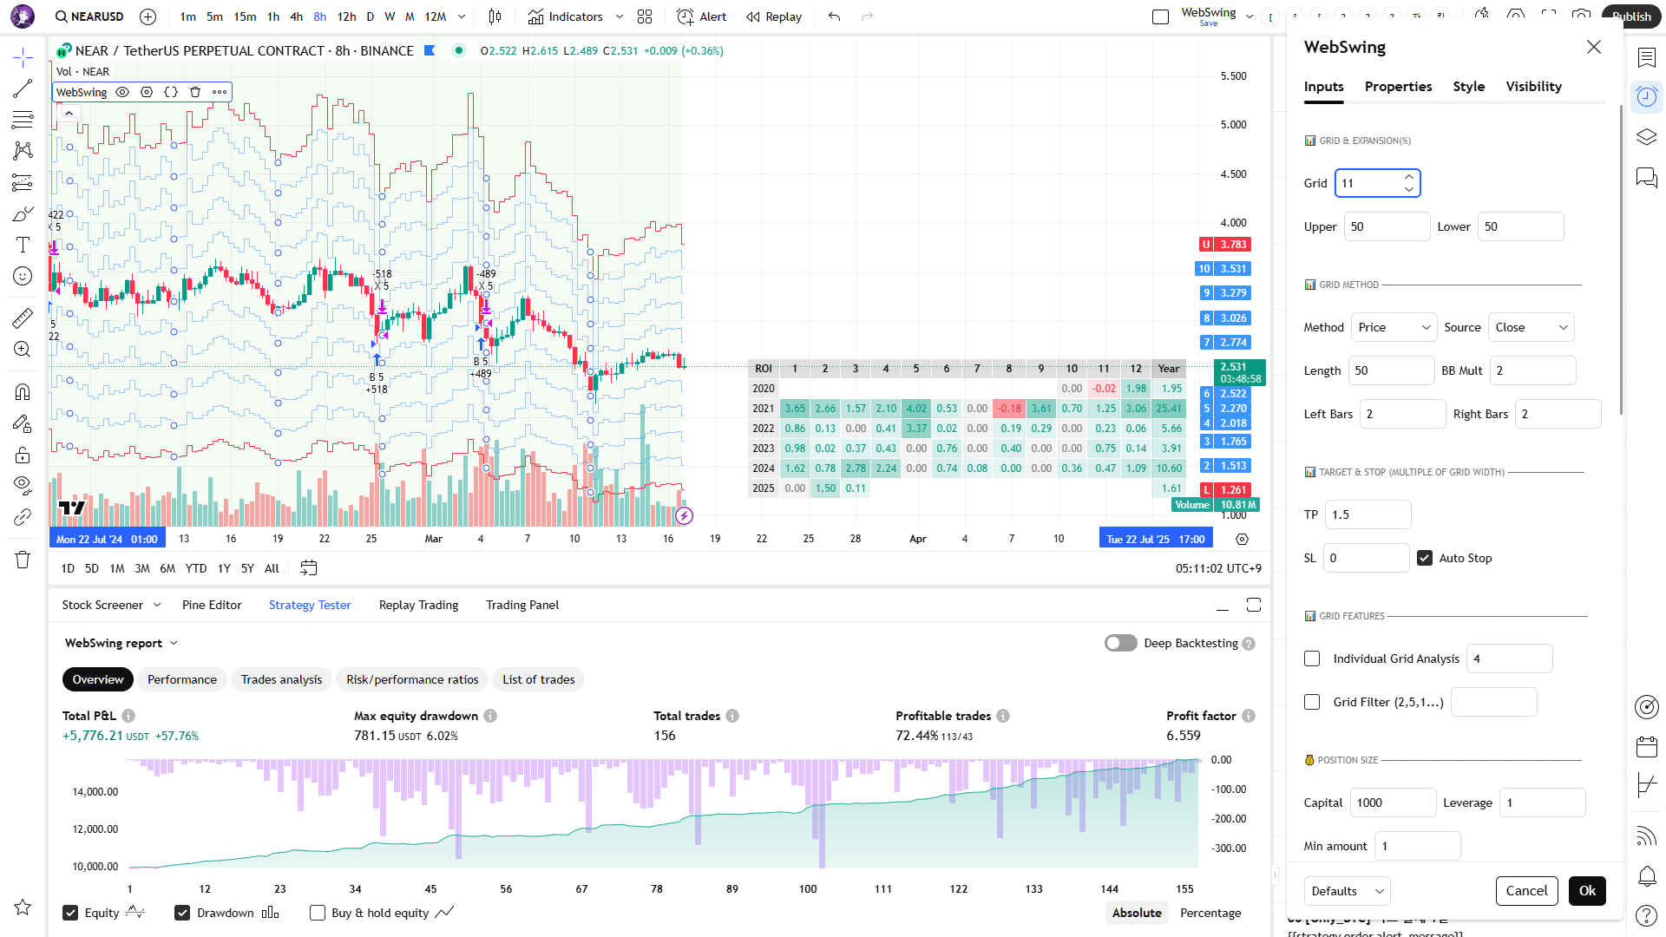Open the Indicators menu

[x=566, y=16]
